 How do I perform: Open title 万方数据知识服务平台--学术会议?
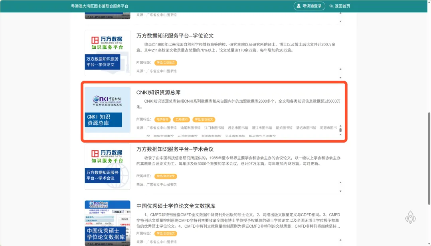coord(175,149)
